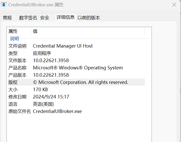Select the 文件版本 10.0.22621.3958 row
The width and height of the screenshot is (181, 142).
(76, 60)
